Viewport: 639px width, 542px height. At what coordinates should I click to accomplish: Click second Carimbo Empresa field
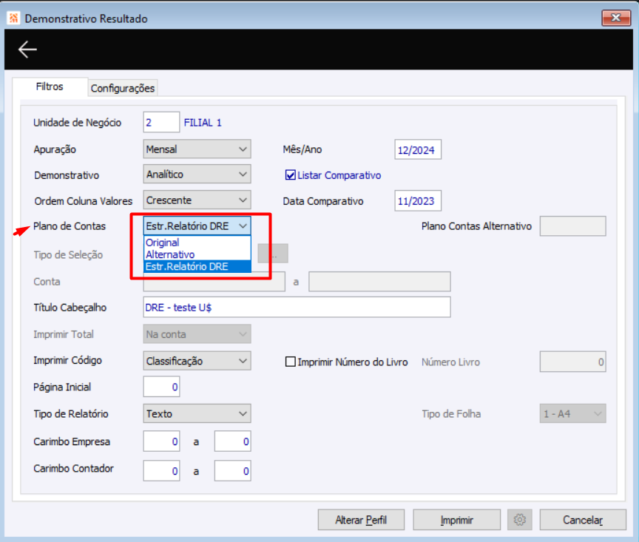[x=233, y=441]
